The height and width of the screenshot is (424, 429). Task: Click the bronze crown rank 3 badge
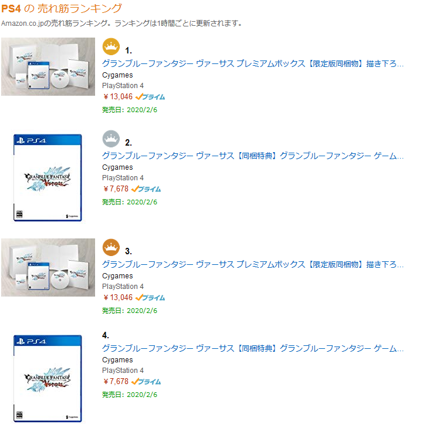pyautogui.click(x=111, y=247)
